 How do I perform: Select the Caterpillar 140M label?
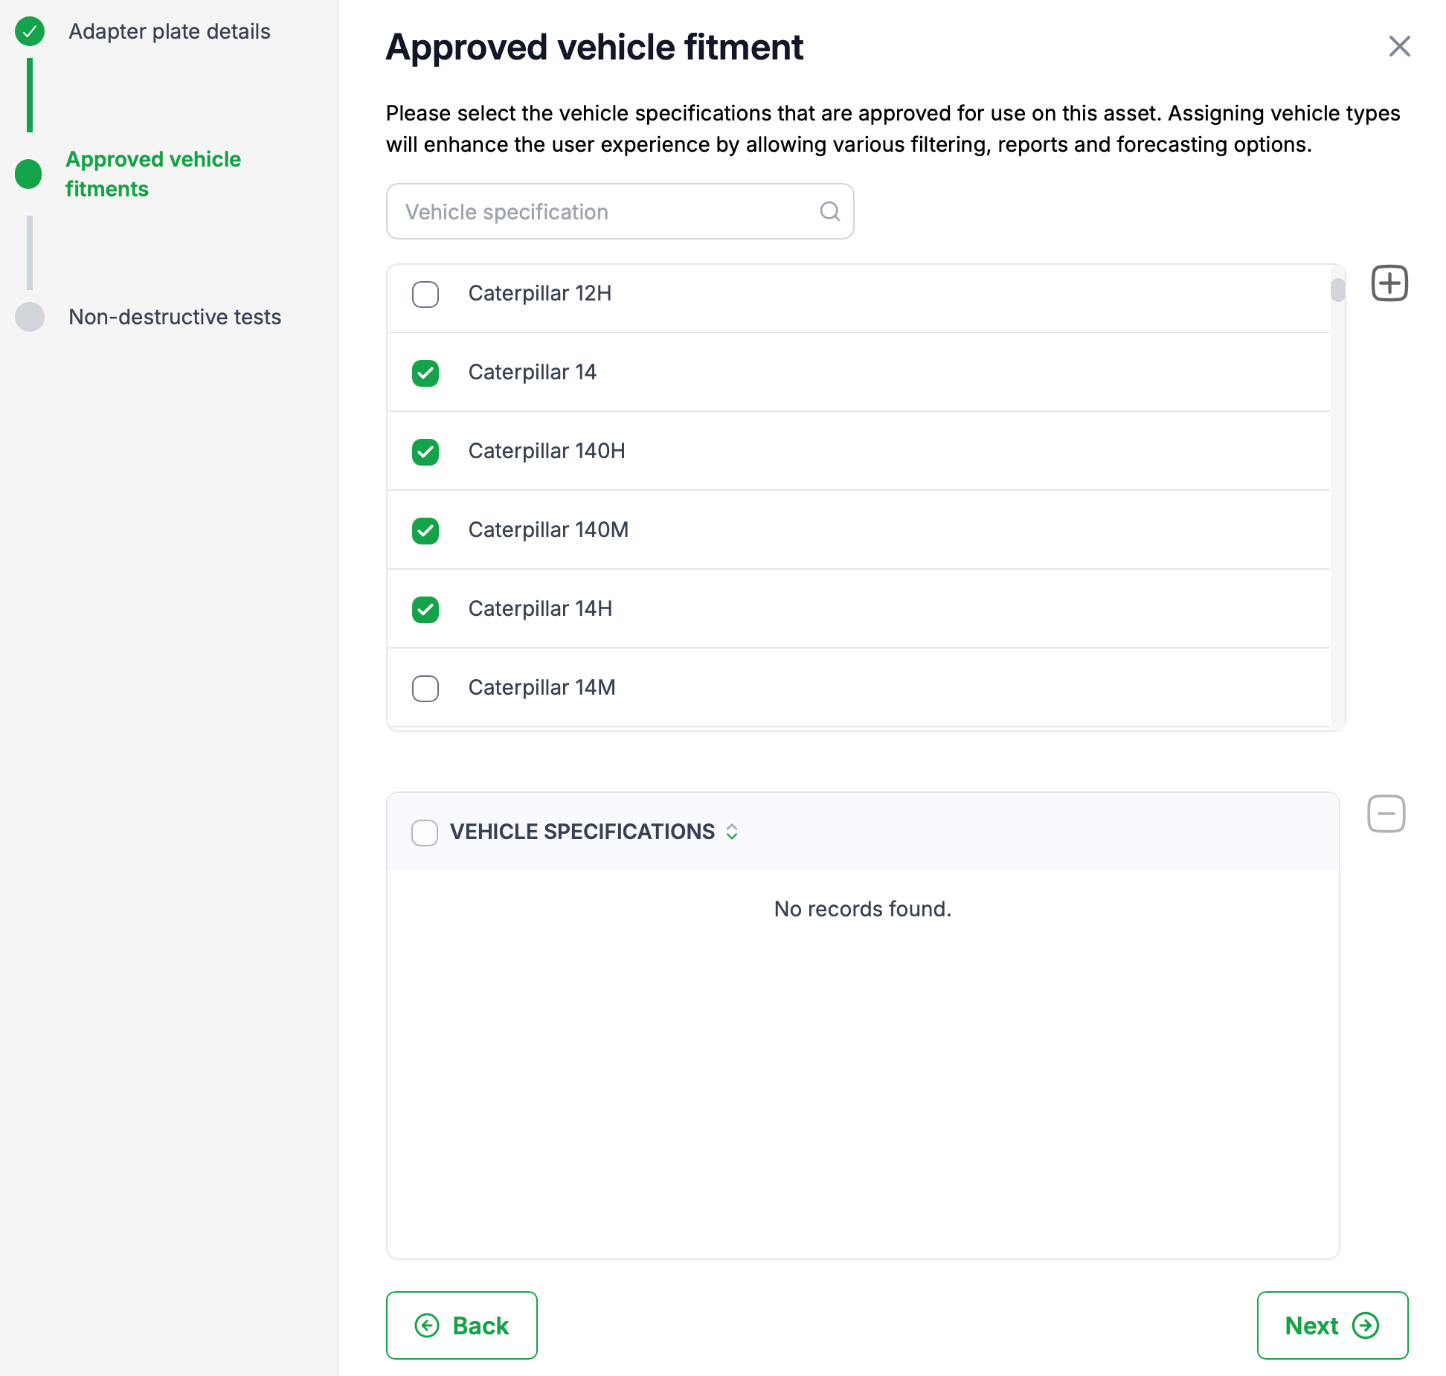[549, 530]
